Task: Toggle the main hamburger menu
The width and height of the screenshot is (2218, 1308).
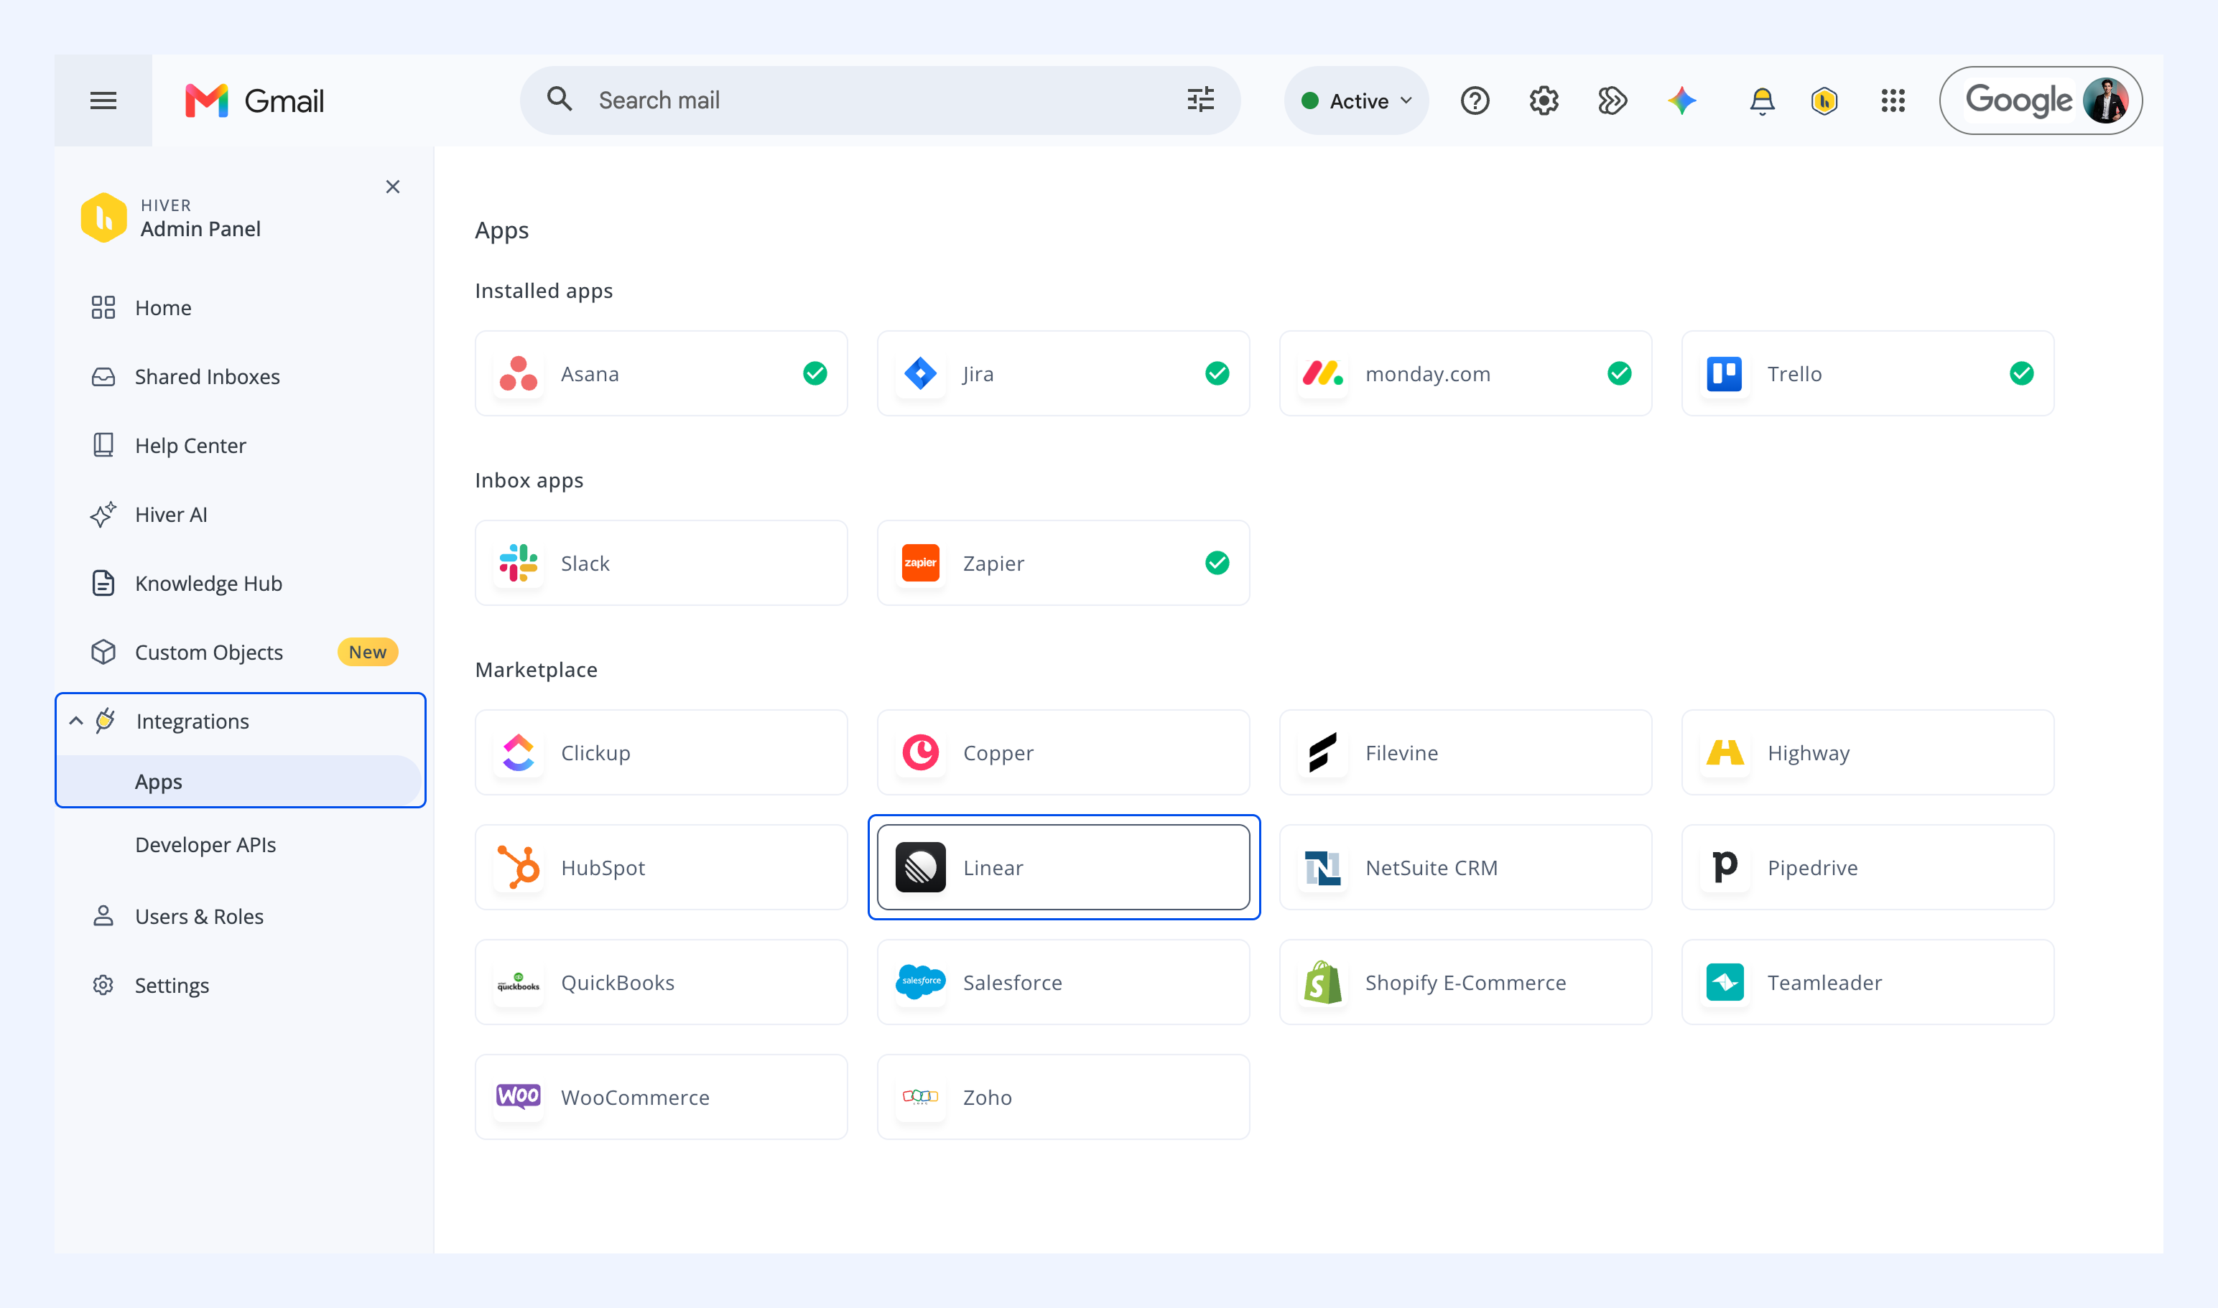Action: pyautogui.click(x=103, y=101)
